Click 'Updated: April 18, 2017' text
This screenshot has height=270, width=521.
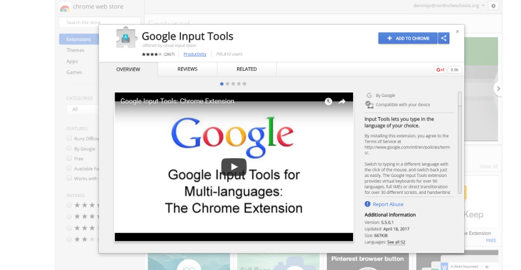pyautogui.click(x=387, y=229)
